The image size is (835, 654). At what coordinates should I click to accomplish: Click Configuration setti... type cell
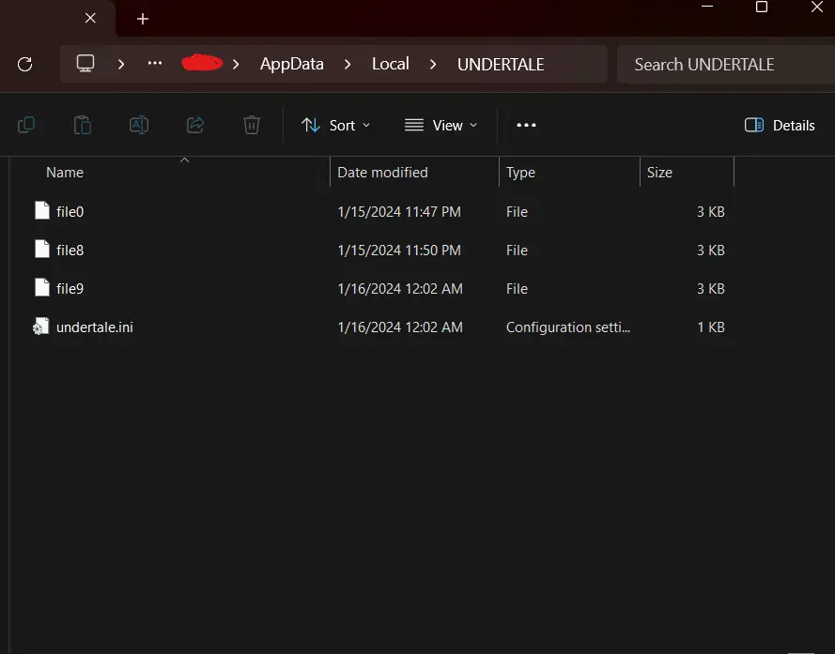[568, 327]
